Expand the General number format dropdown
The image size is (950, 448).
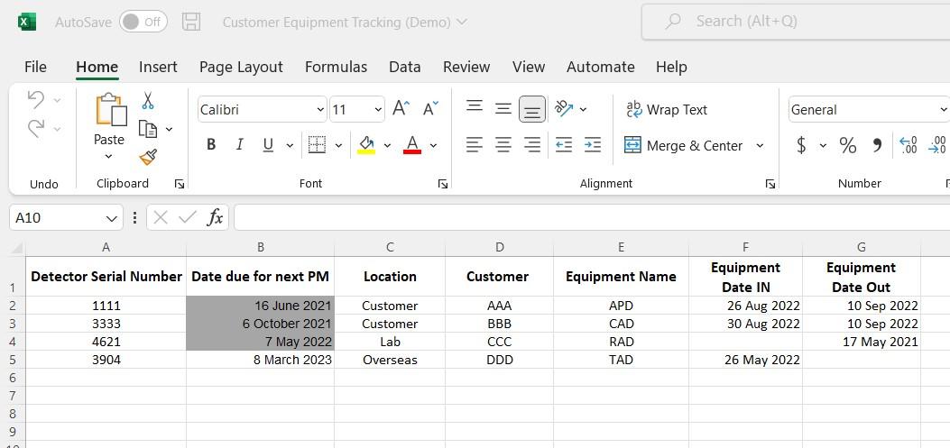pyautogui.click(x=943, y=110)
